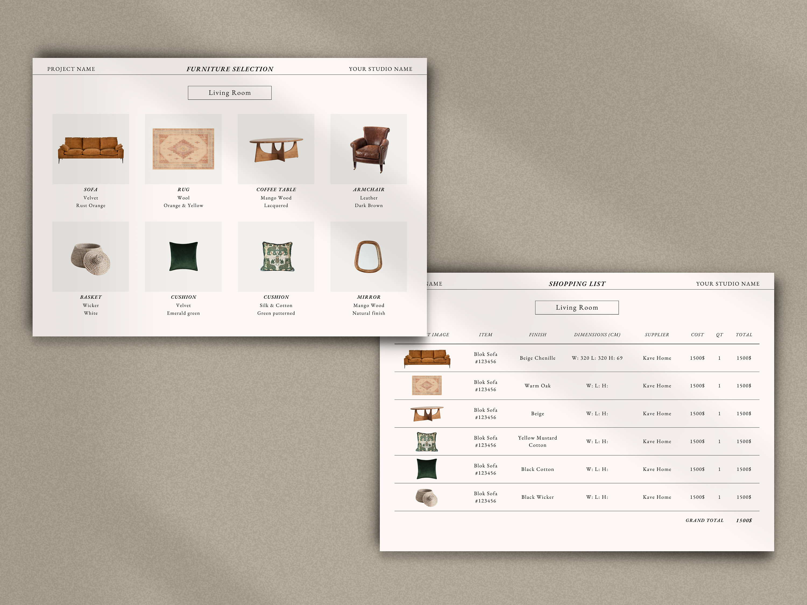Click the sofa dimensions W: 320 L: 320 H: 69

pyautogui.click(x=597, y=358)
